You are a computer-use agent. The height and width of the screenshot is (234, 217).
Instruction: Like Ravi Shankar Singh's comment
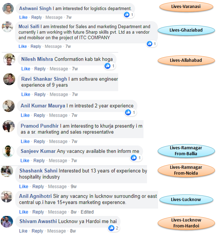[26, 94]
